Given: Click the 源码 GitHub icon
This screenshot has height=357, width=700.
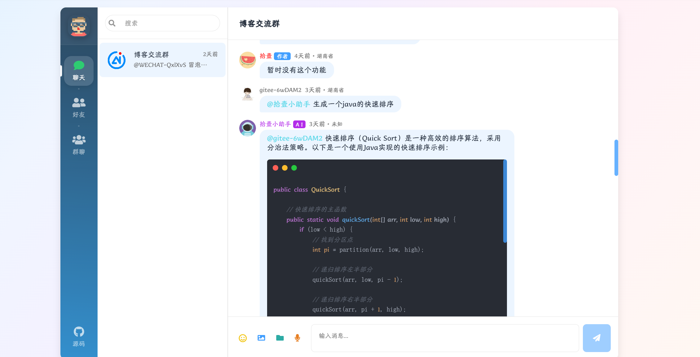Looking at the screenshot, I should coord(79,337).
